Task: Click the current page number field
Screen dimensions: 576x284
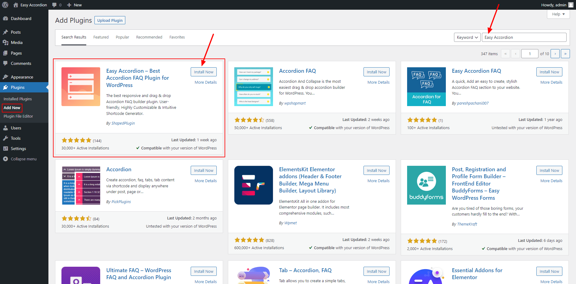Action: (530, 54)
